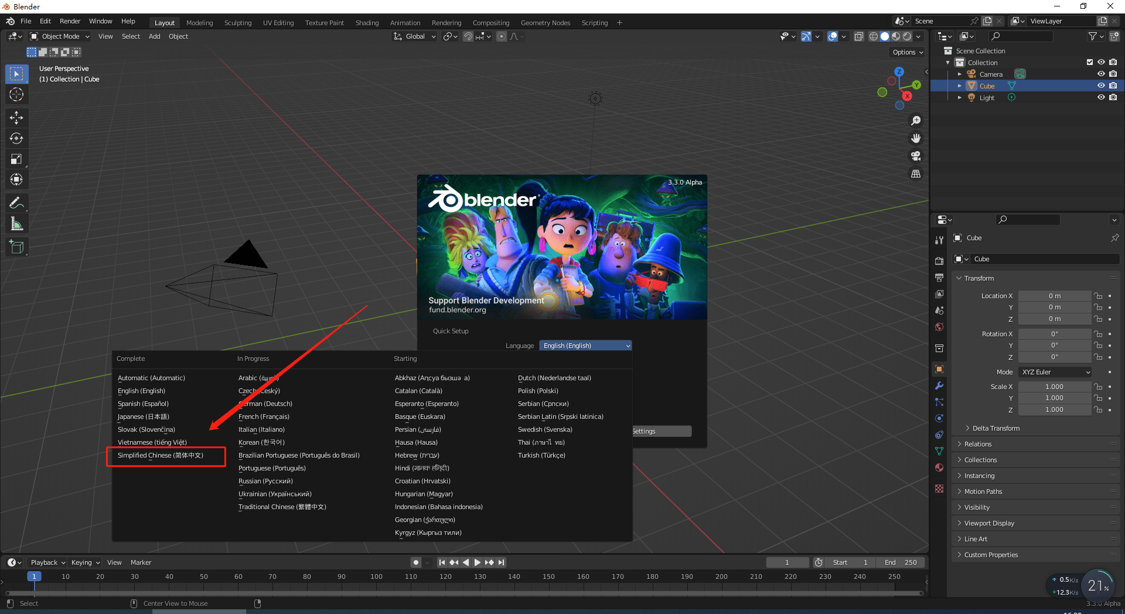Click the viewport zoom magnifier icon
Screen dimensions: 1125x614
(x=916, y=121)
